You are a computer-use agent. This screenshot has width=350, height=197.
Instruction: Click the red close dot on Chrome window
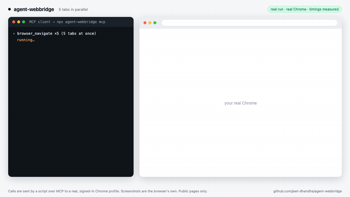(145, 23)
